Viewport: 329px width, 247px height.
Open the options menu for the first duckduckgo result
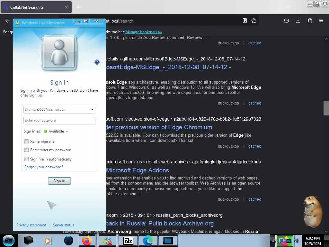(244, 43)
